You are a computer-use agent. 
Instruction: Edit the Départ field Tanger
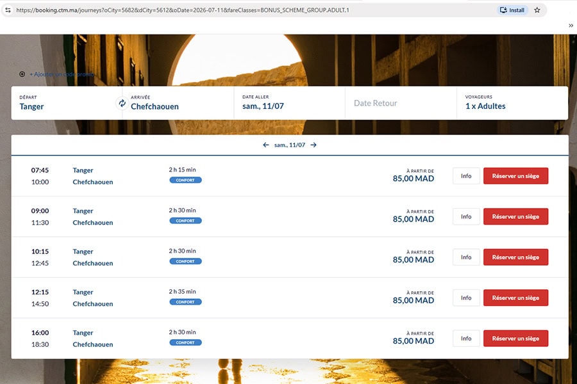point(66,103)
